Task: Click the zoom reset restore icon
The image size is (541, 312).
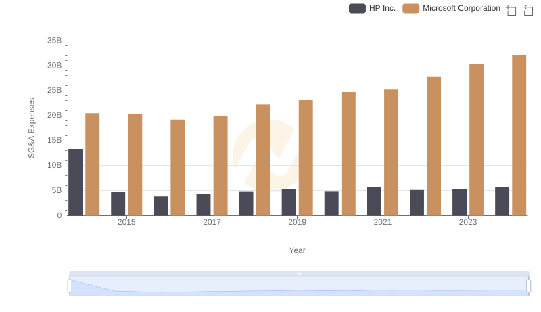Action: pyautogui.click(x=528, y=10)
